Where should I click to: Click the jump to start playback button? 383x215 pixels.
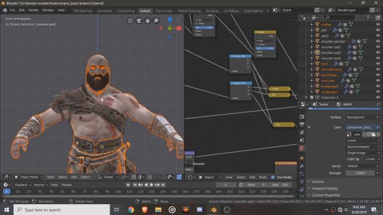pos(135,185)
